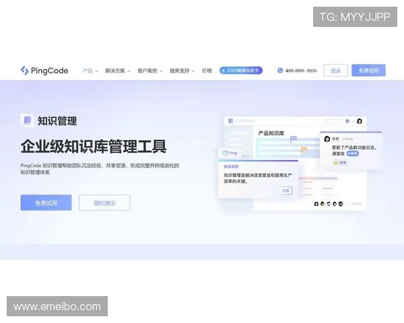Open the 服务支持 navigation menu

[x=179, y=71]
